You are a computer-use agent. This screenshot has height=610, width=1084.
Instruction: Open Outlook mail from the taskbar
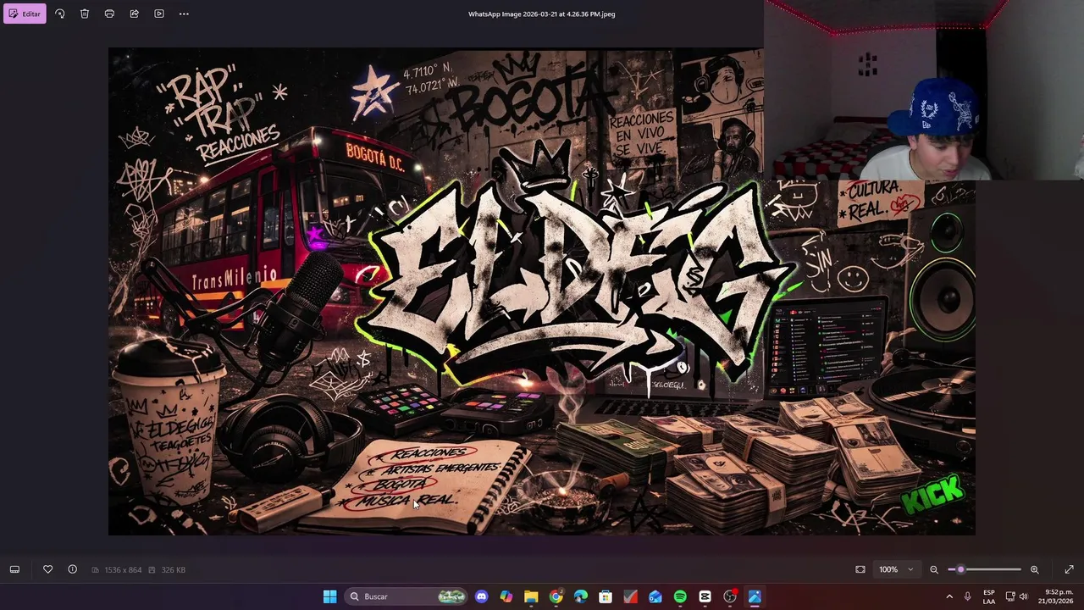[x=655, y=596]
